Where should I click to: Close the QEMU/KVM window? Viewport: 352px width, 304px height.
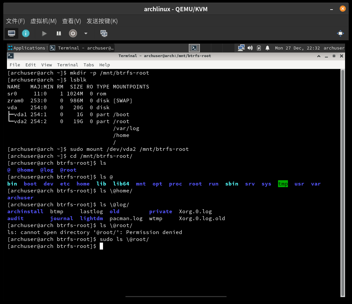pos(342,9)
